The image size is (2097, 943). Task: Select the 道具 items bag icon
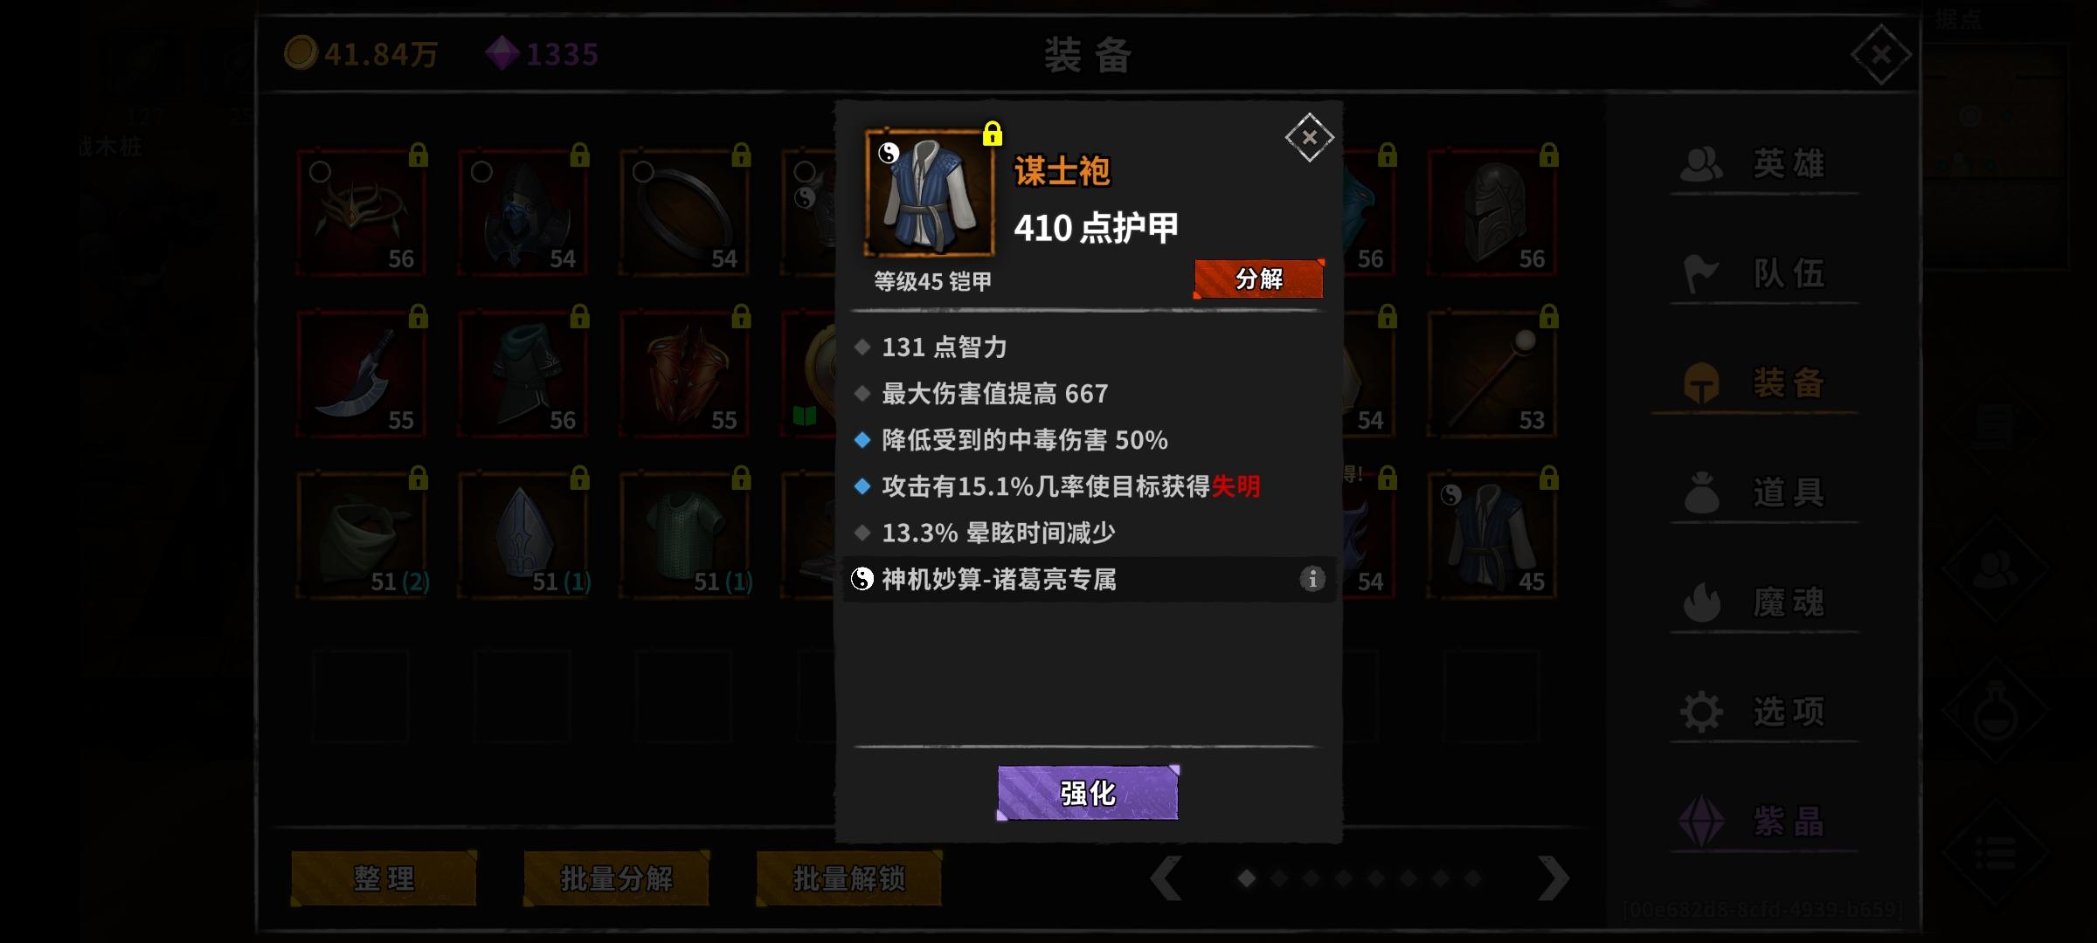point(1701,492)
